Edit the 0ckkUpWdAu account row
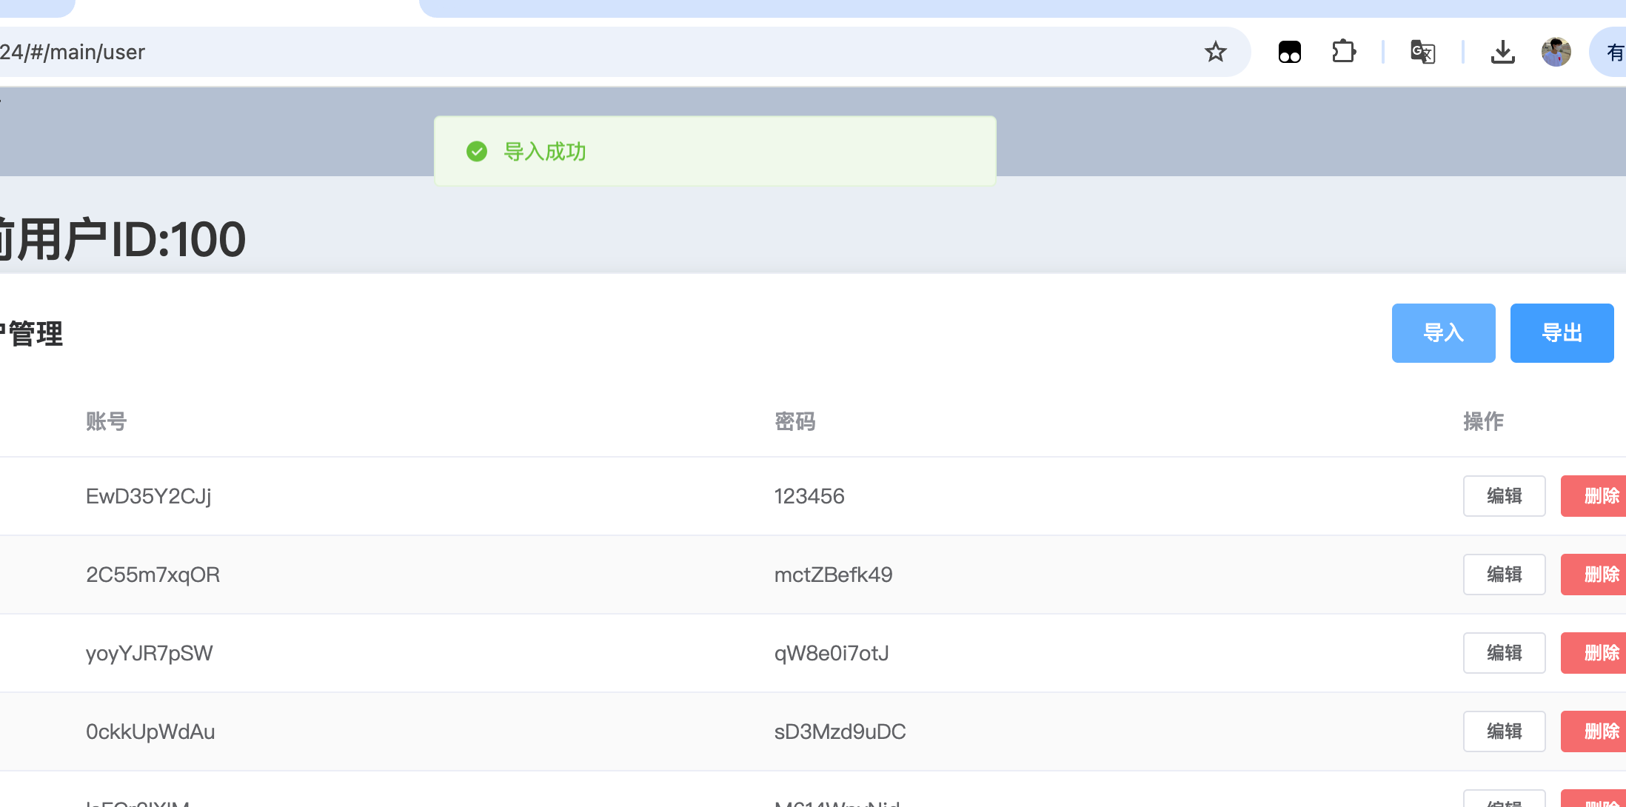This screenshot has width=1626, height=807. click(1504, 731)
